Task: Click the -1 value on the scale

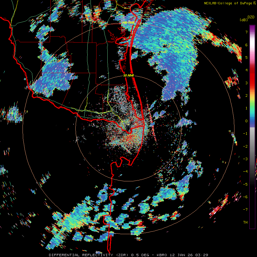Action: point(245,133)
